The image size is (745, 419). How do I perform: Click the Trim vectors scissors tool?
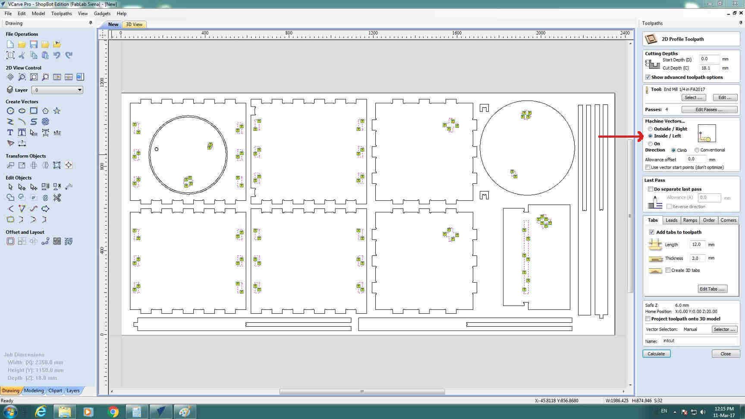pyautogui.click(x=57, y=198)
